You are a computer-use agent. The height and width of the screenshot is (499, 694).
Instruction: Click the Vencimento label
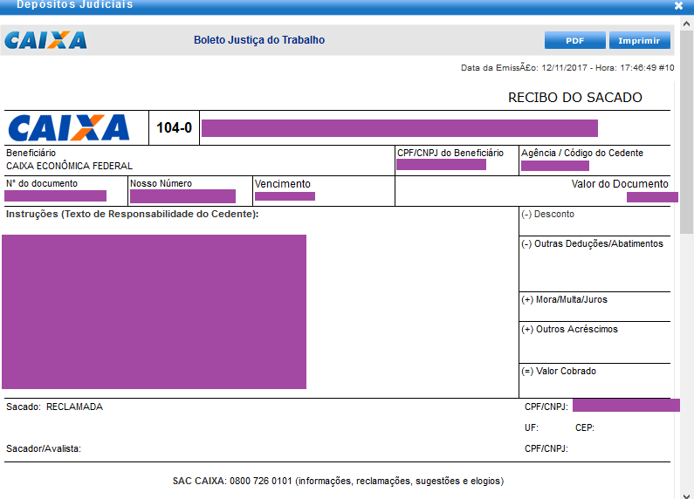283,183
